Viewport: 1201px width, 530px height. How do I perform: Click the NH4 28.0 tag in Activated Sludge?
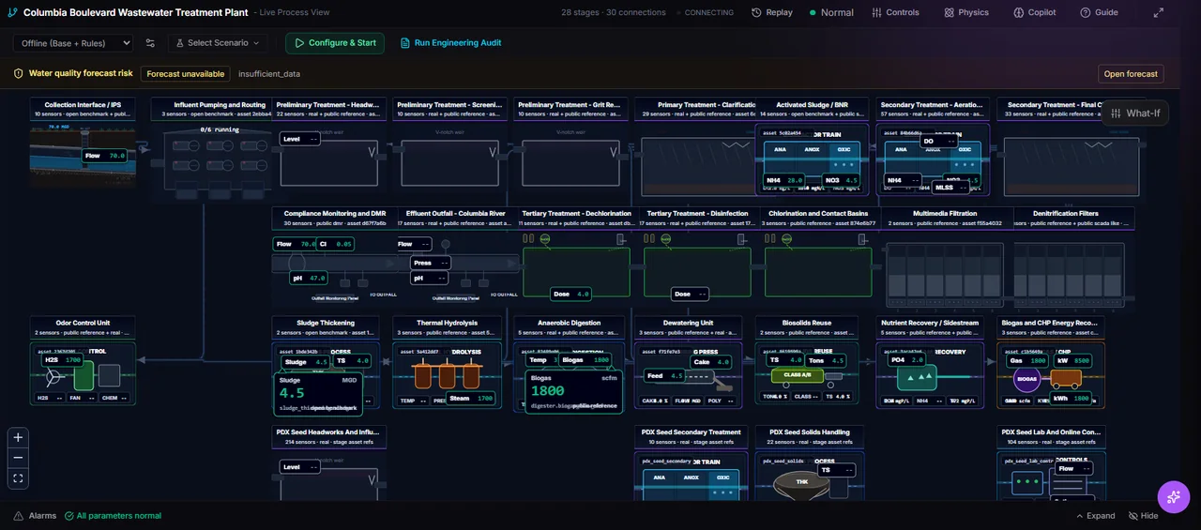click(786, 180)
